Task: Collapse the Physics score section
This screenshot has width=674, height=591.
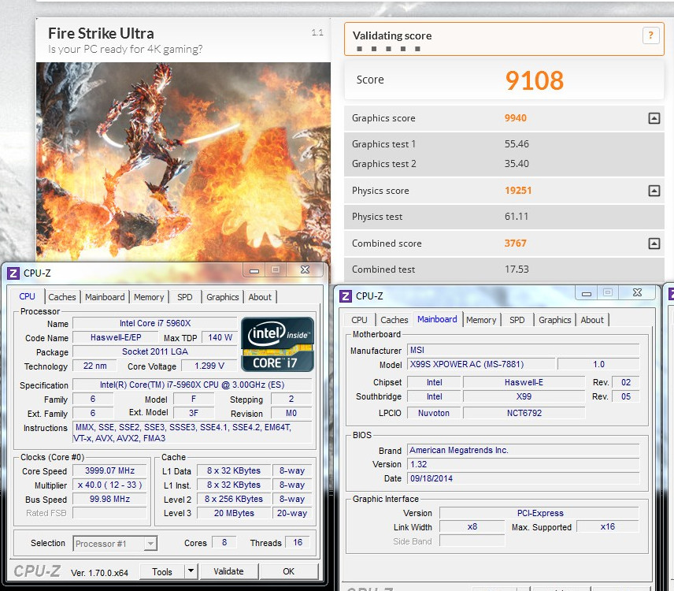Action: coord(654,191)
